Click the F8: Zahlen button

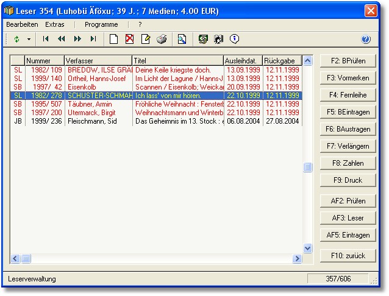coord(348,163)
